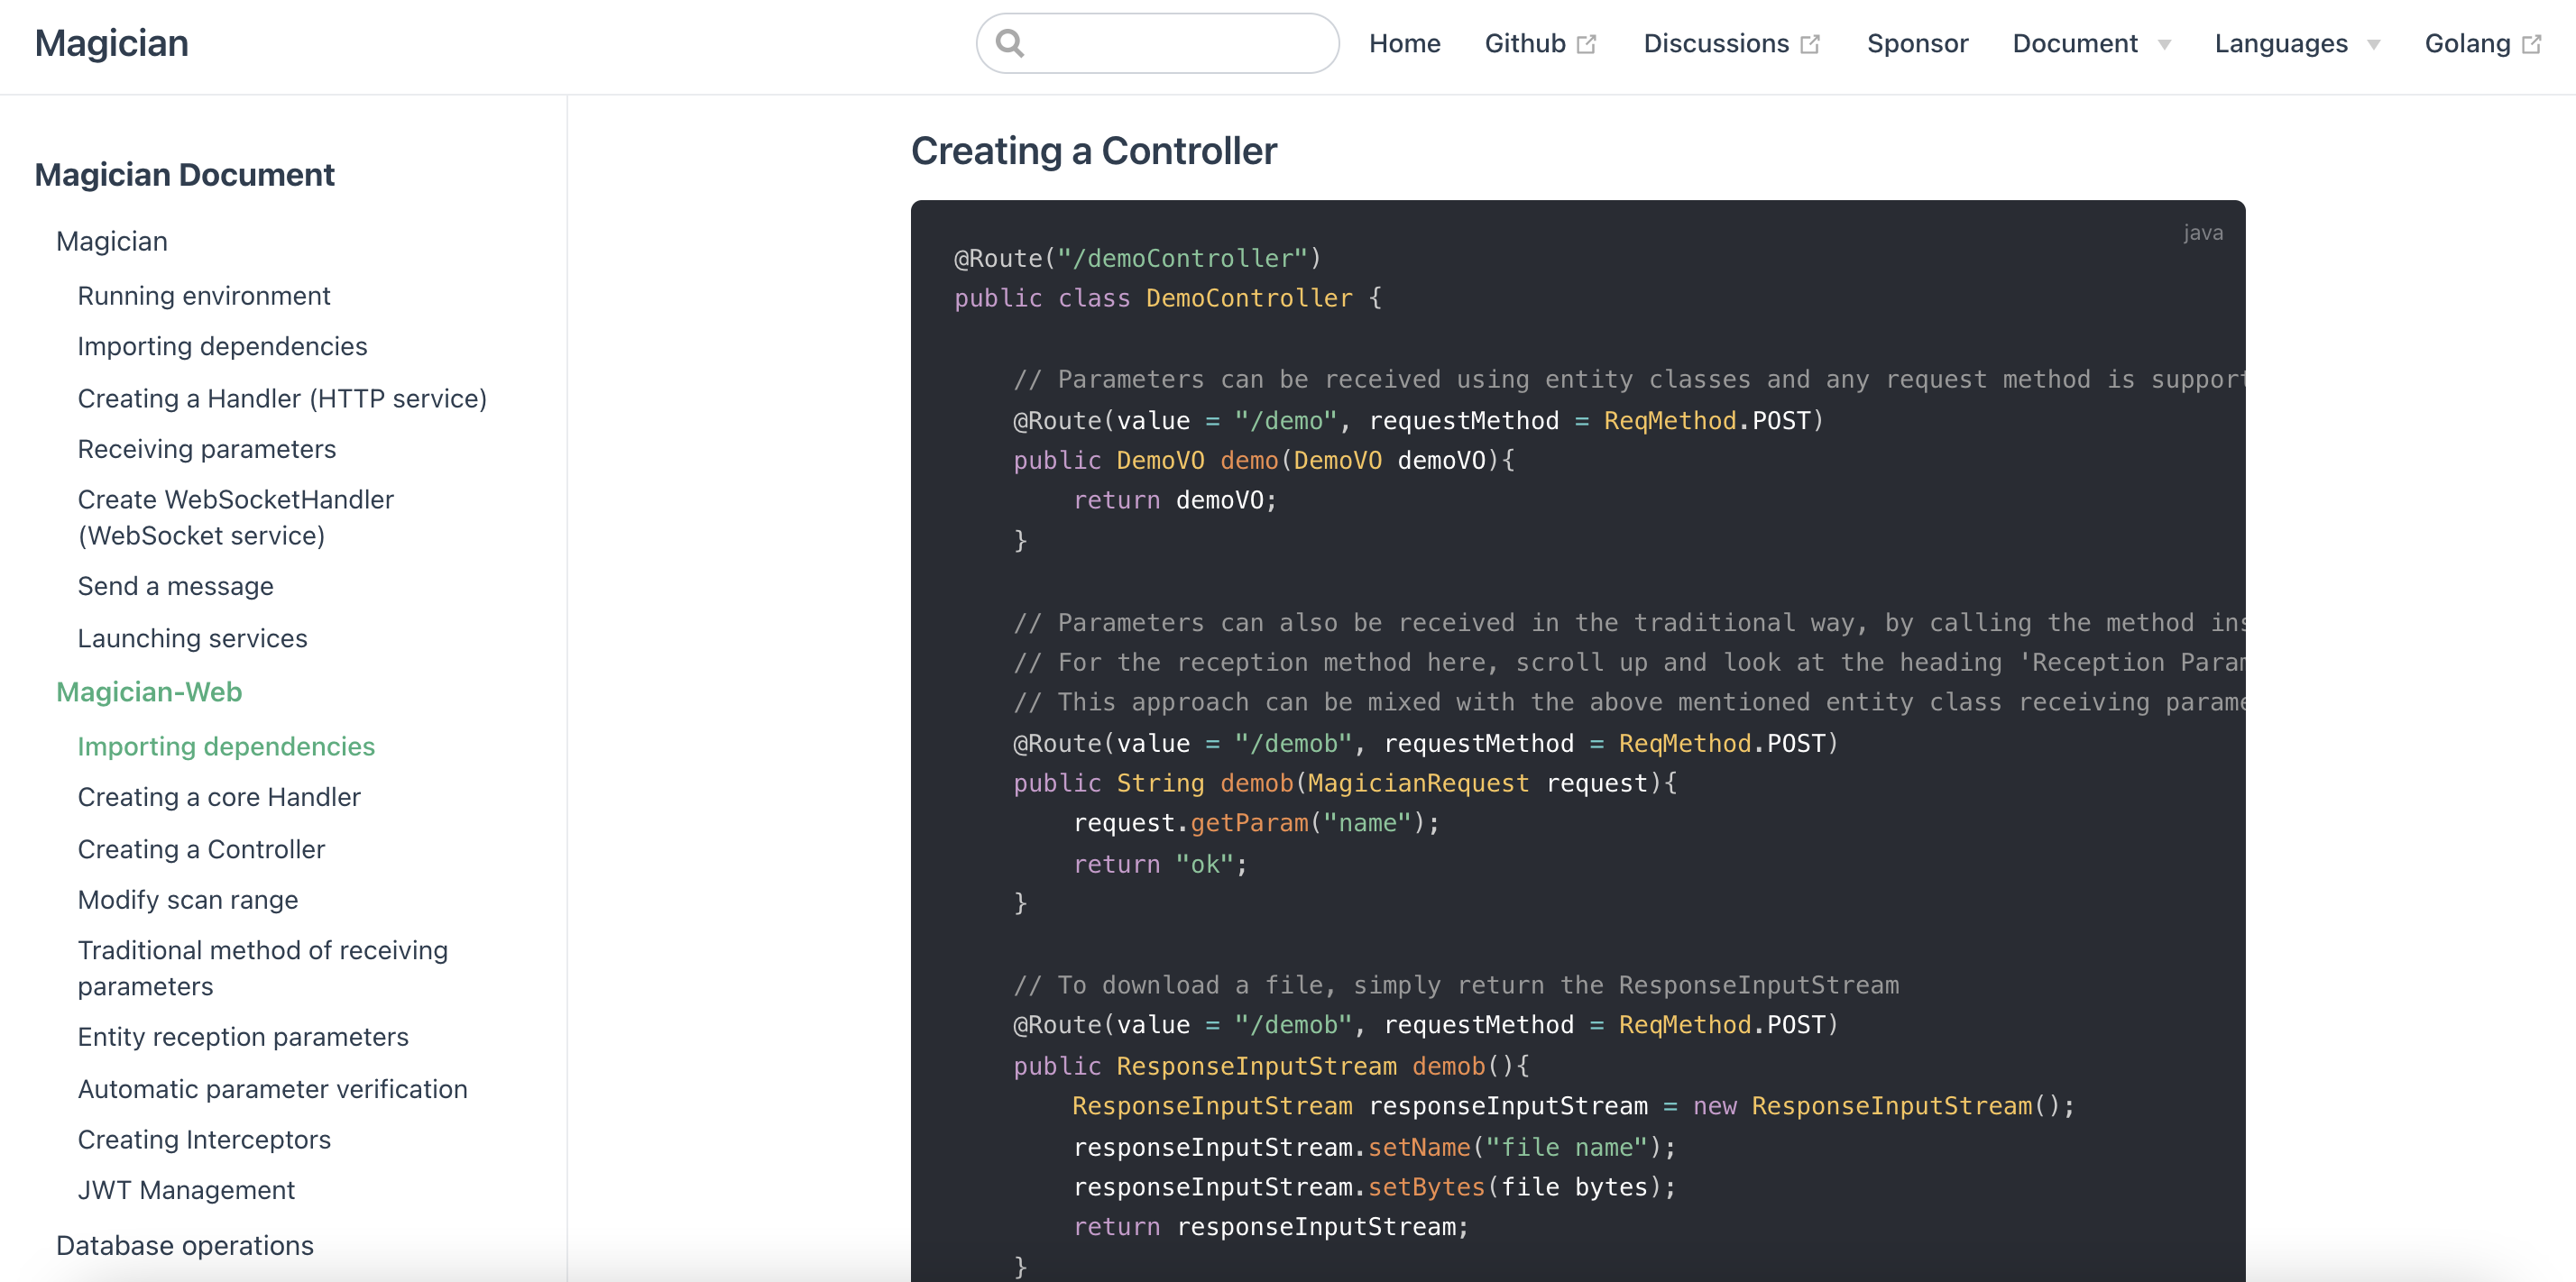This screenshot has width=2576, height=1282.
Task: Expand the Document dropdown arrow
Action: click(x=2164, y=45)
